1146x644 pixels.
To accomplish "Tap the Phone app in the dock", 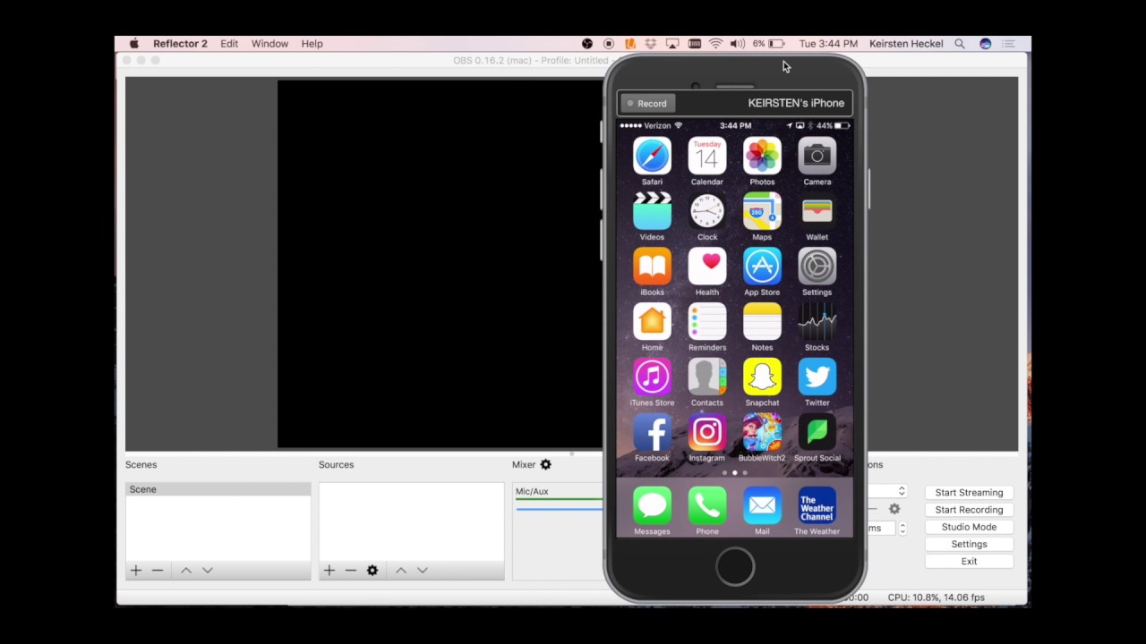I will 707,506.
